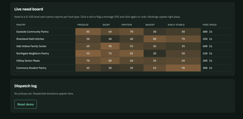Flag Oak Hollow Family Center produce cell 60

pos(88,46)
